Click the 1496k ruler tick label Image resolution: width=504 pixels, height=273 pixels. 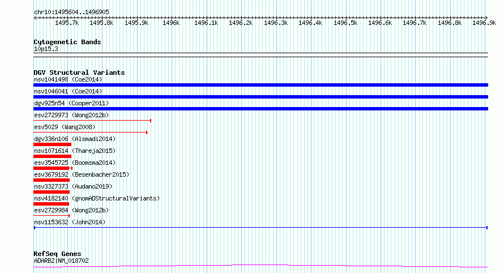(x=171, y=23)
